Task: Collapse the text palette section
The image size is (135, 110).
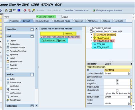Action: [32, 36]
